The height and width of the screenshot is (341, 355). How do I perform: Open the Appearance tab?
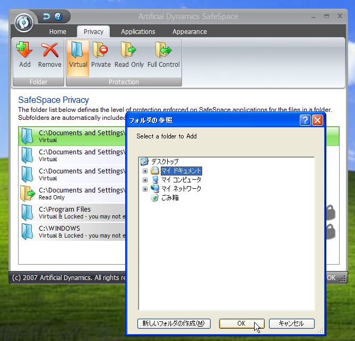coord(189,31)
